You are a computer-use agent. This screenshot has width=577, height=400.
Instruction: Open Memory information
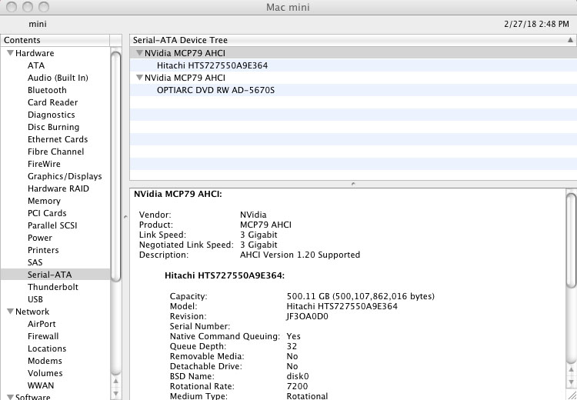(x=44, y=201)
